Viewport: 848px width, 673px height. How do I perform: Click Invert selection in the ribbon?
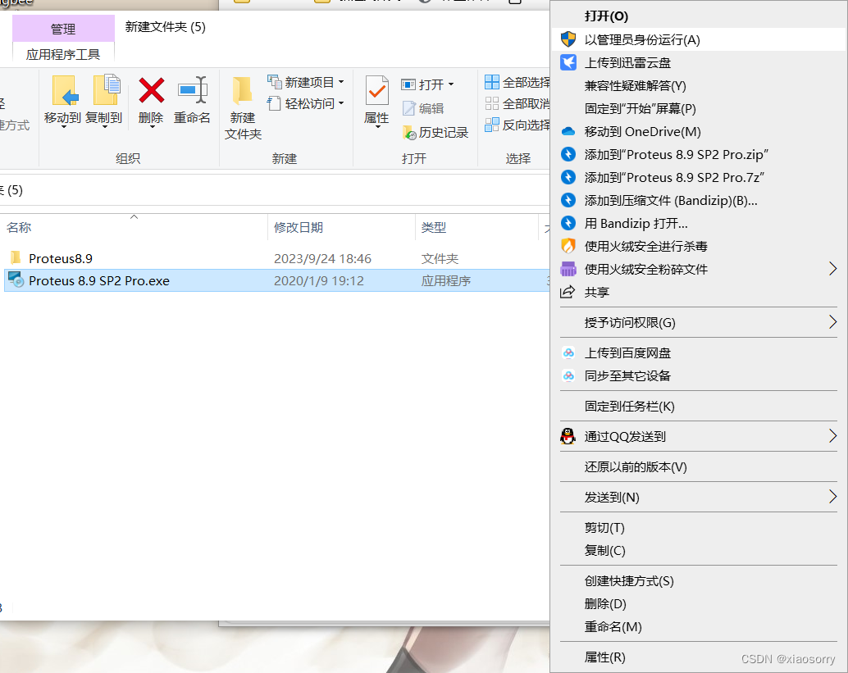(x=517, y=125)
